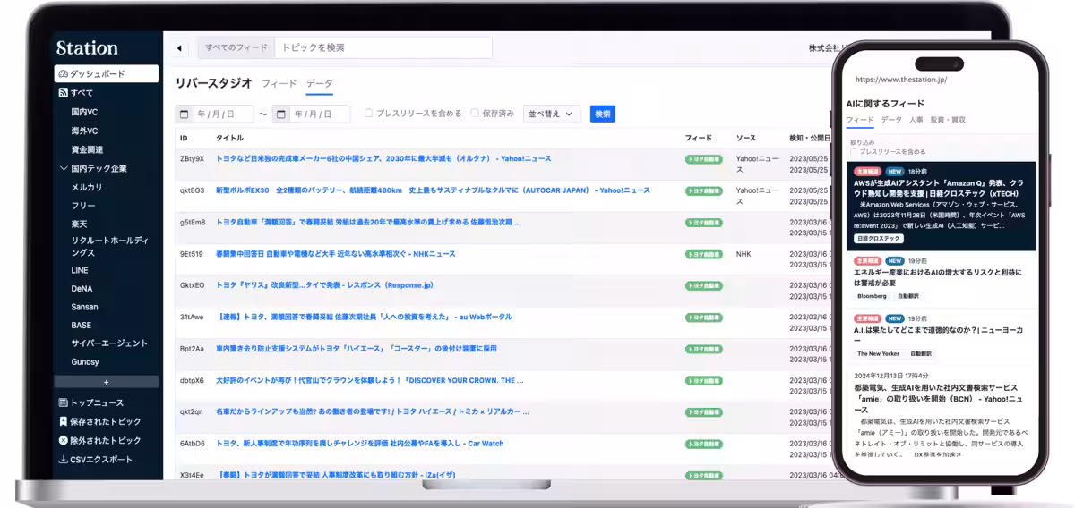
Task: Open 除外されたトピック excluded icon
Action: click(x=64, y=441)
